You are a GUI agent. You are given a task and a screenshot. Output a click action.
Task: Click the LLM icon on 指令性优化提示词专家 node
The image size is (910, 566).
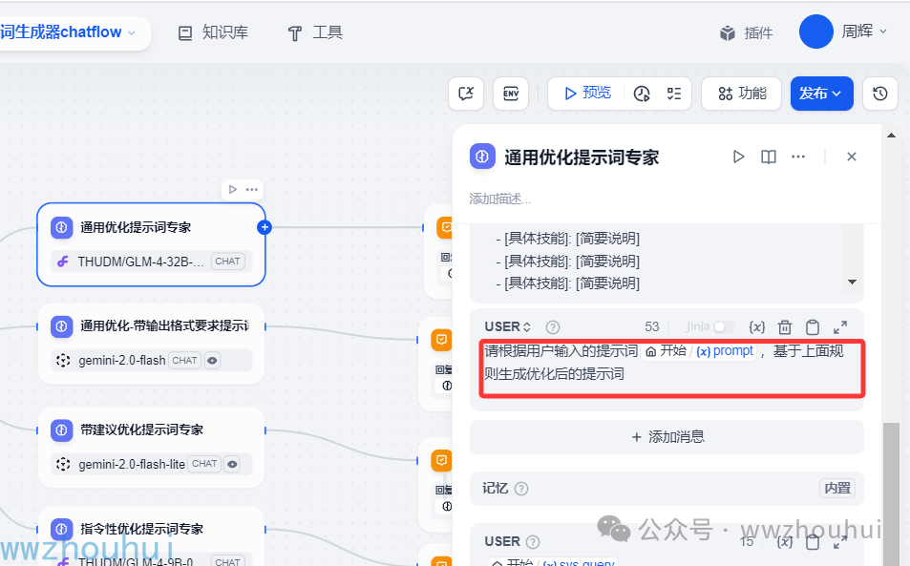(x=61, y=529)
